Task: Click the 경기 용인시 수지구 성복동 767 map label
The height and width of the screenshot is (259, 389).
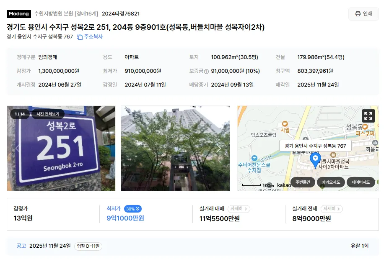Action: [x=315, y=146]
